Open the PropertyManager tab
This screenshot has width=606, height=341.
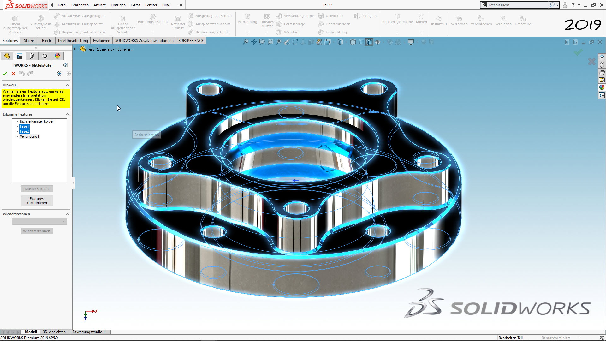tap(20, 56)
